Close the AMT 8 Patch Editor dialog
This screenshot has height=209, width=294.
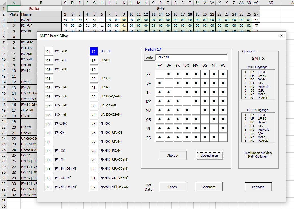coord(281,36)
